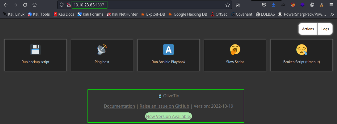Viewport: 337px width, 124px height.
Task: Open the PowerSharpPack GitHub bookmark
Action: 302,14
